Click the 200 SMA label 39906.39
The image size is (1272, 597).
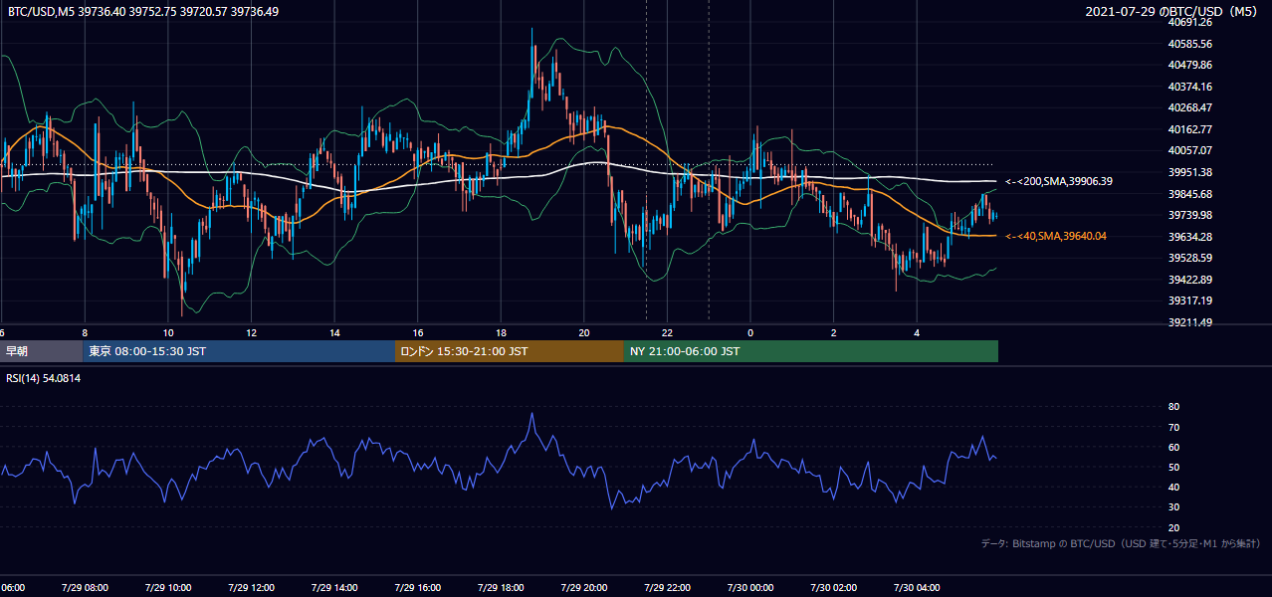pyautogui.click(x=1058, y=182)
